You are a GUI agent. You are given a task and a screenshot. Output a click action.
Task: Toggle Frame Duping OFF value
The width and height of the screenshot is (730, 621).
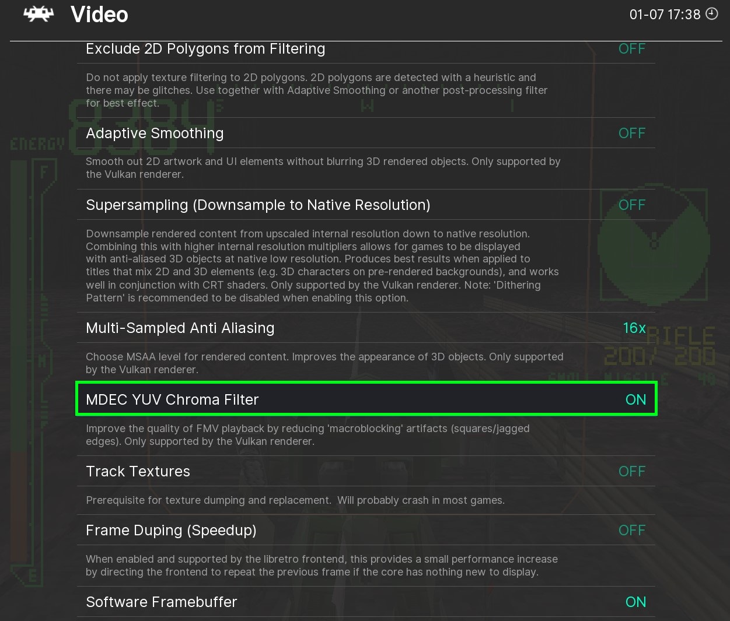631,531
